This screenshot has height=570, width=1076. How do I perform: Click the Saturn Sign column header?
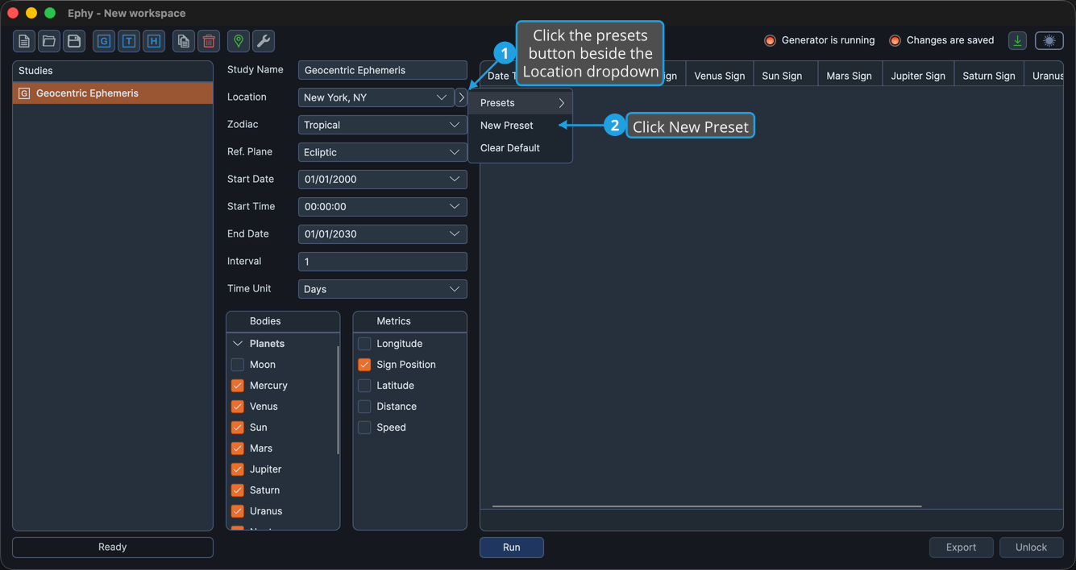tap(989, 76)
